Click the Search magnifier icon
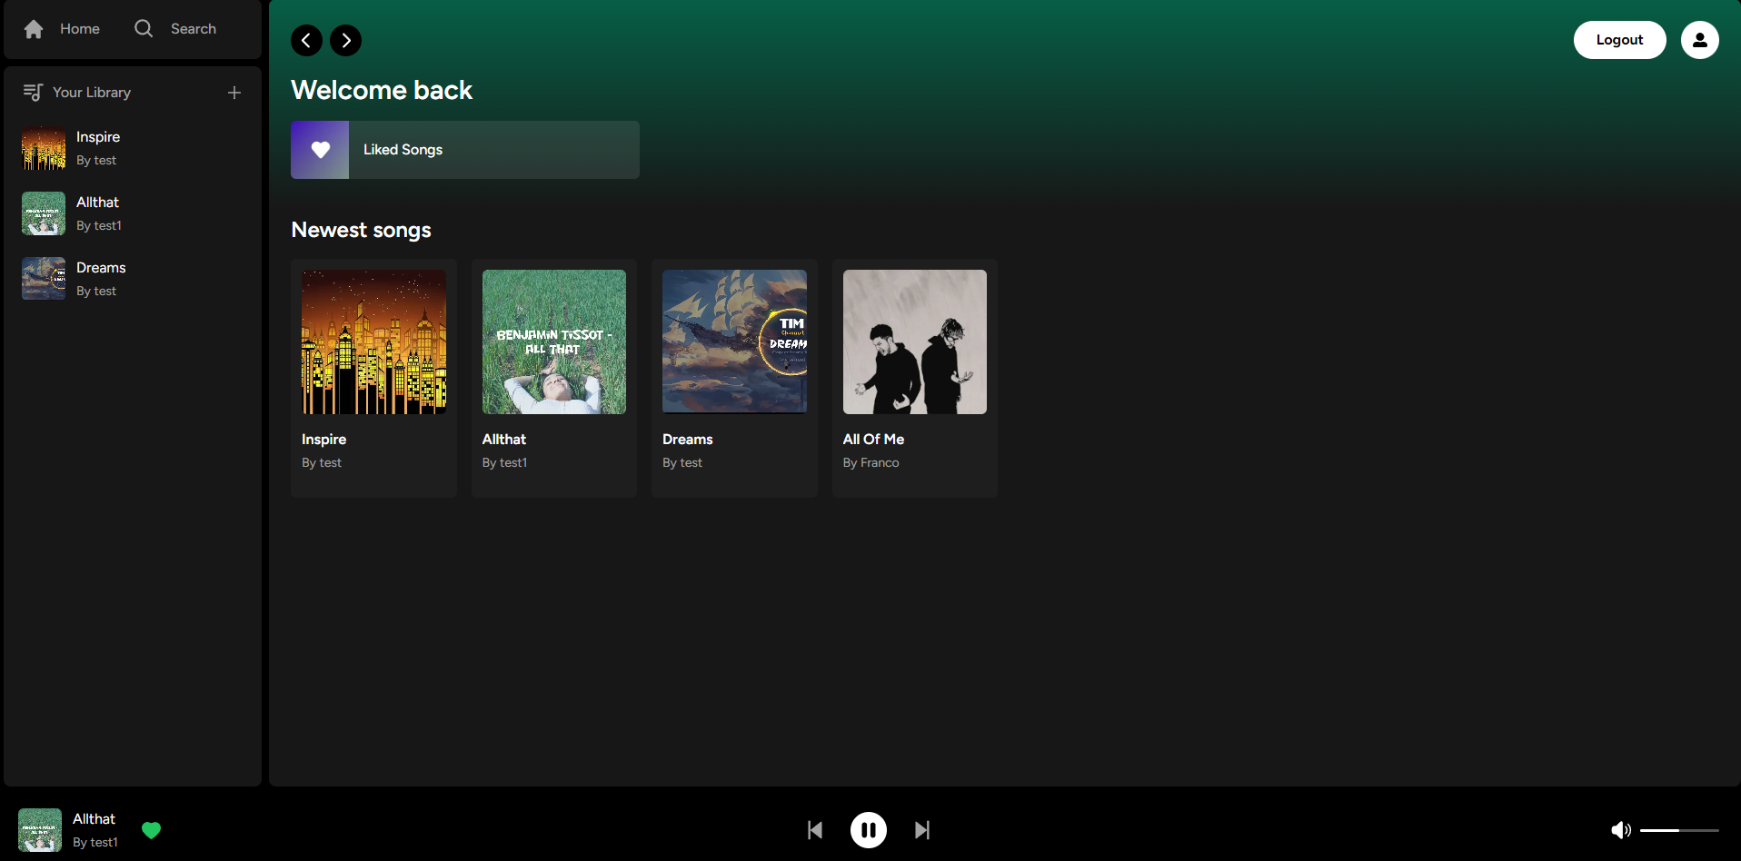The height and width of the screenshot is (861, 1741). tap(144, 29)
